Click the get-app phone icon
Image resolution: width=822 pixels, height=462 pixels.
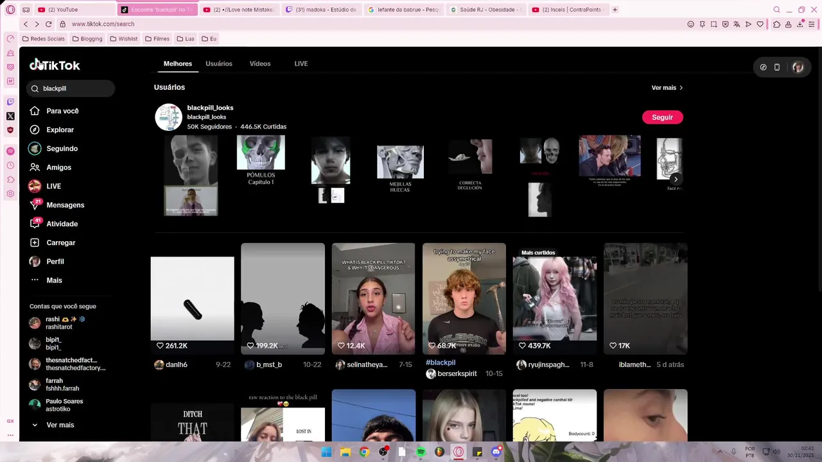tap(777, 67)
